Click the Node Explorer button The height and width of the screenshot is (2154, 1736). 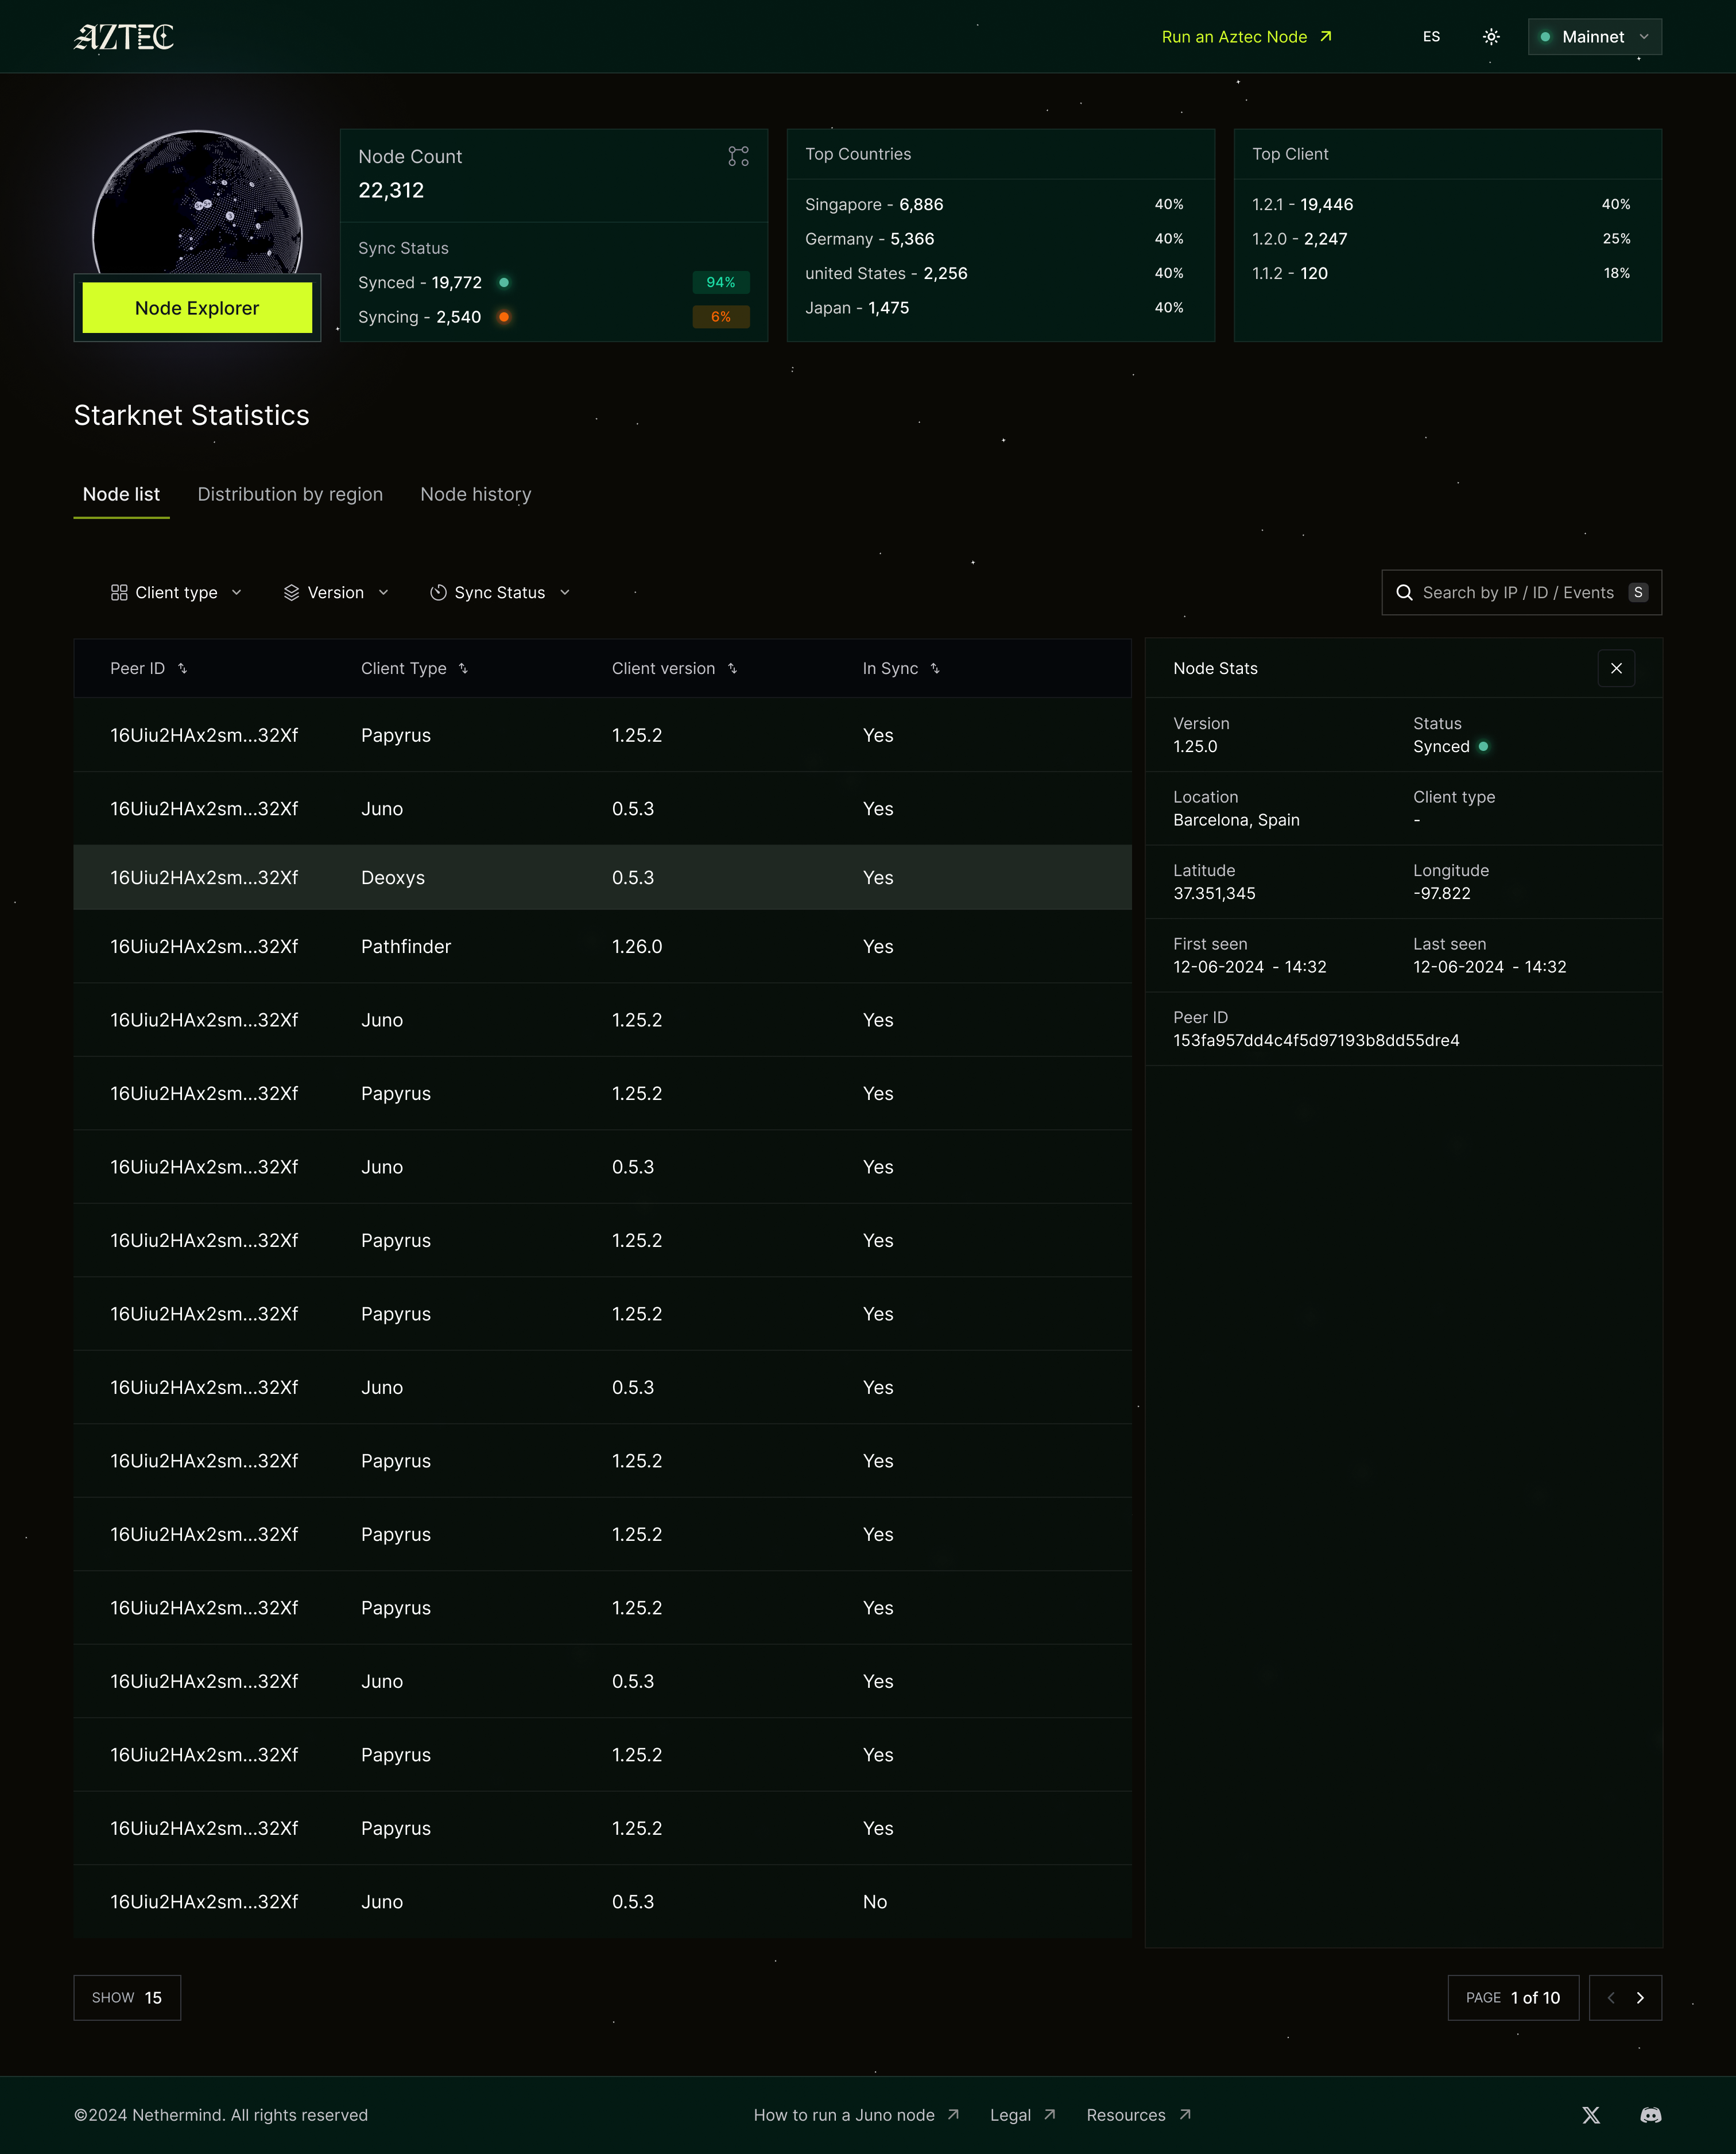(197, 308)
